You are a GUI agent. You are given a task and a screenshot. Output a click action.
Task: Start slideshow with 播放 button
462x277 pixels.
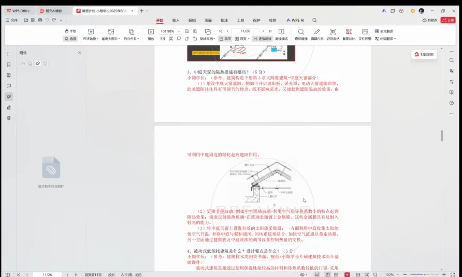pyautogui.click(x=151, y=35)
